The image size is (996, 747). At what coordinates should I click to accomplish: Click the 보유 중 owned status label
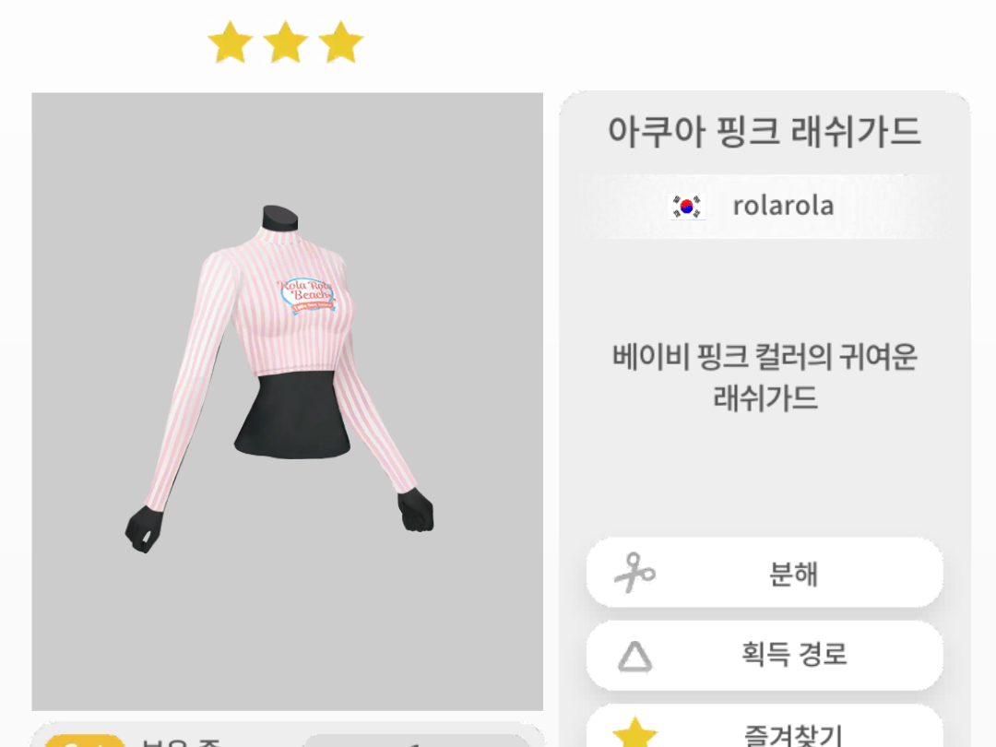(x=181, y=741)
